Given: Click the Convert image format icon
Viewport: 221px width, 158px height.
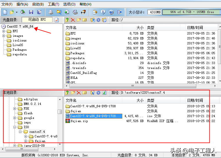Looking at the screenshot, I should pos(67,12).
